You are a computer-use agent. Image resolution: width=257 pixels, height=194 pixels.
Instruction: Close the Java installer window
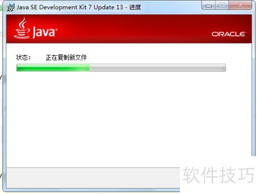[240, 6]
